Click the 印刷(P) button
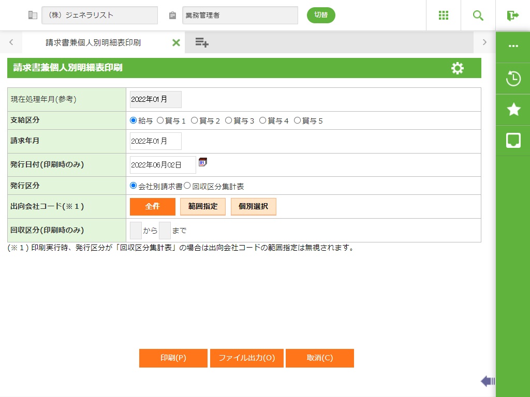This screenshot has height=397, width=530. click(x=173, y=358)
